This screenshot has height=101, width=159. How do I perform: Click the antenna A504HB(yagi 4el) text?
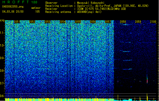pyautogui.click(x=89, y=12)
